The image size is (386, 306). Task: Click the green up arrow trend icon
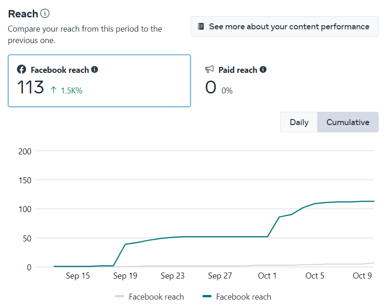point(54,90)
